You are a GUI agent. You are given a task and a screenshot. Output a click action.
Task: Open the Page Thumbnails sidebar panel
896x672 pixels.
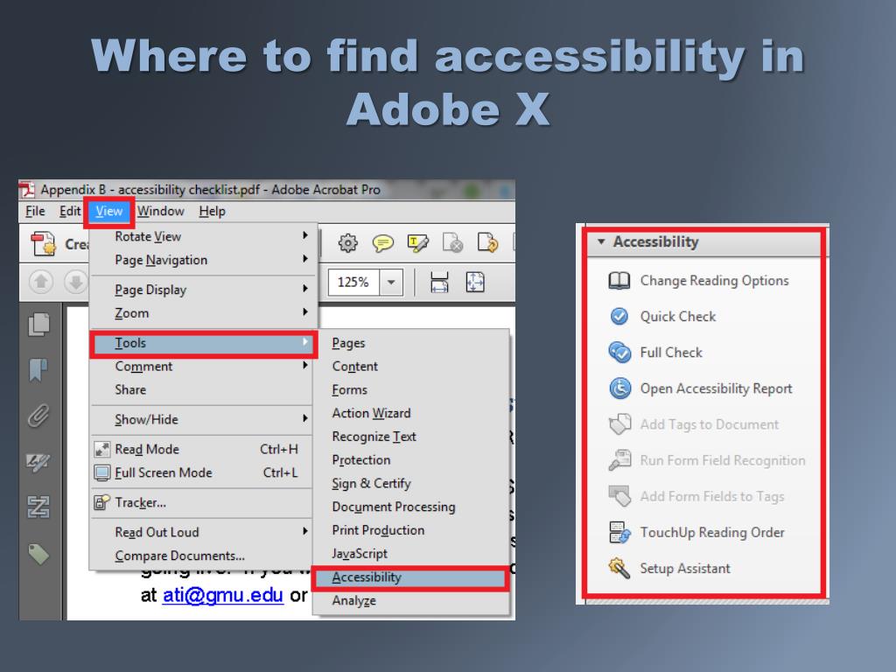click(x=38, y=325)
